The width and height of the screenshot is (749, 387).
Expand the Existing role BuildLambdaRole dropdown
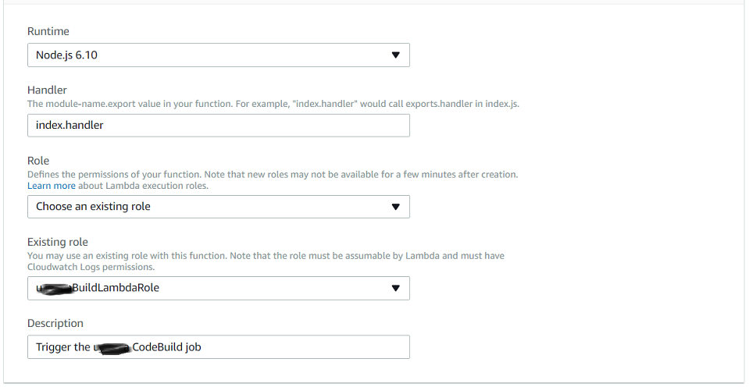coord(218,288)
